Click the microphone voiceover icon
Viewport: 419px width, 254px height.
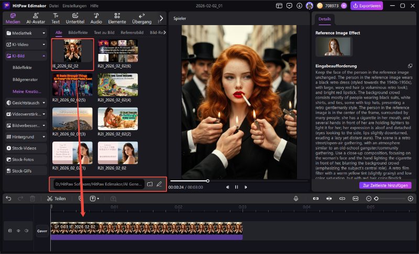pos(296,199)
